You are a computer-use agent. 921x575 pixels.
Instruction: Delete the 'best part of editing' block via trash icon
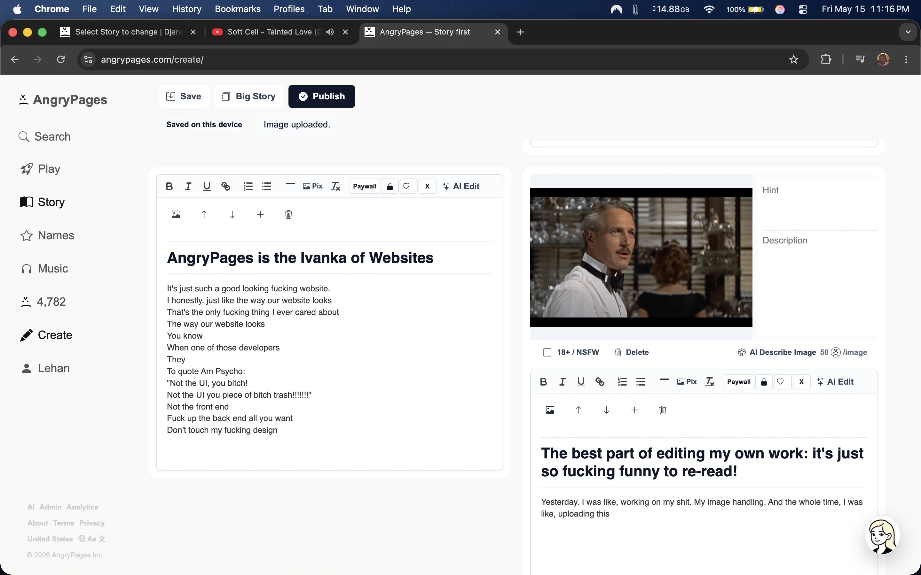click(663, 410)
